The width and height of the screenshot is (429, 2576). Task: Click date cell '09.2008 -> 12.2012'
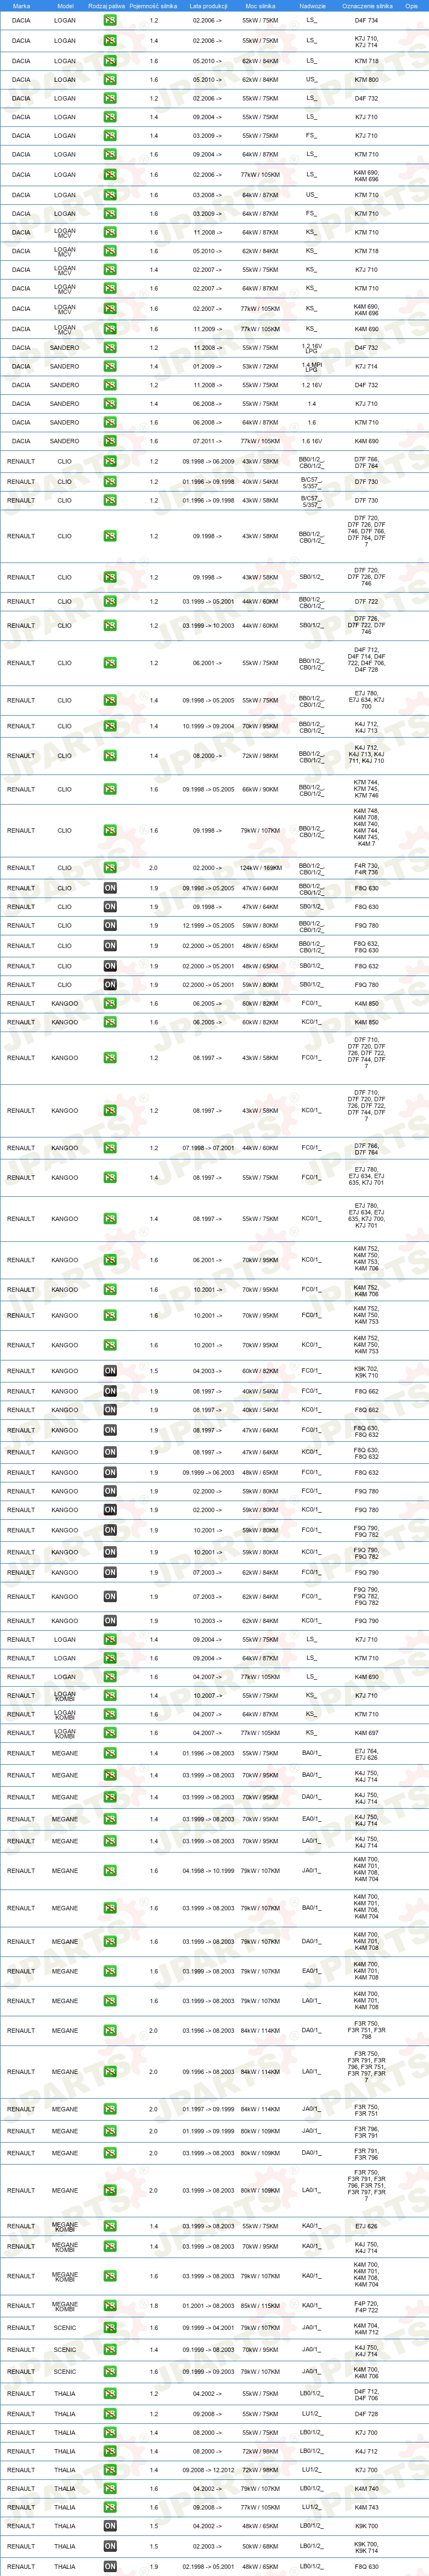click(208, 2470)
